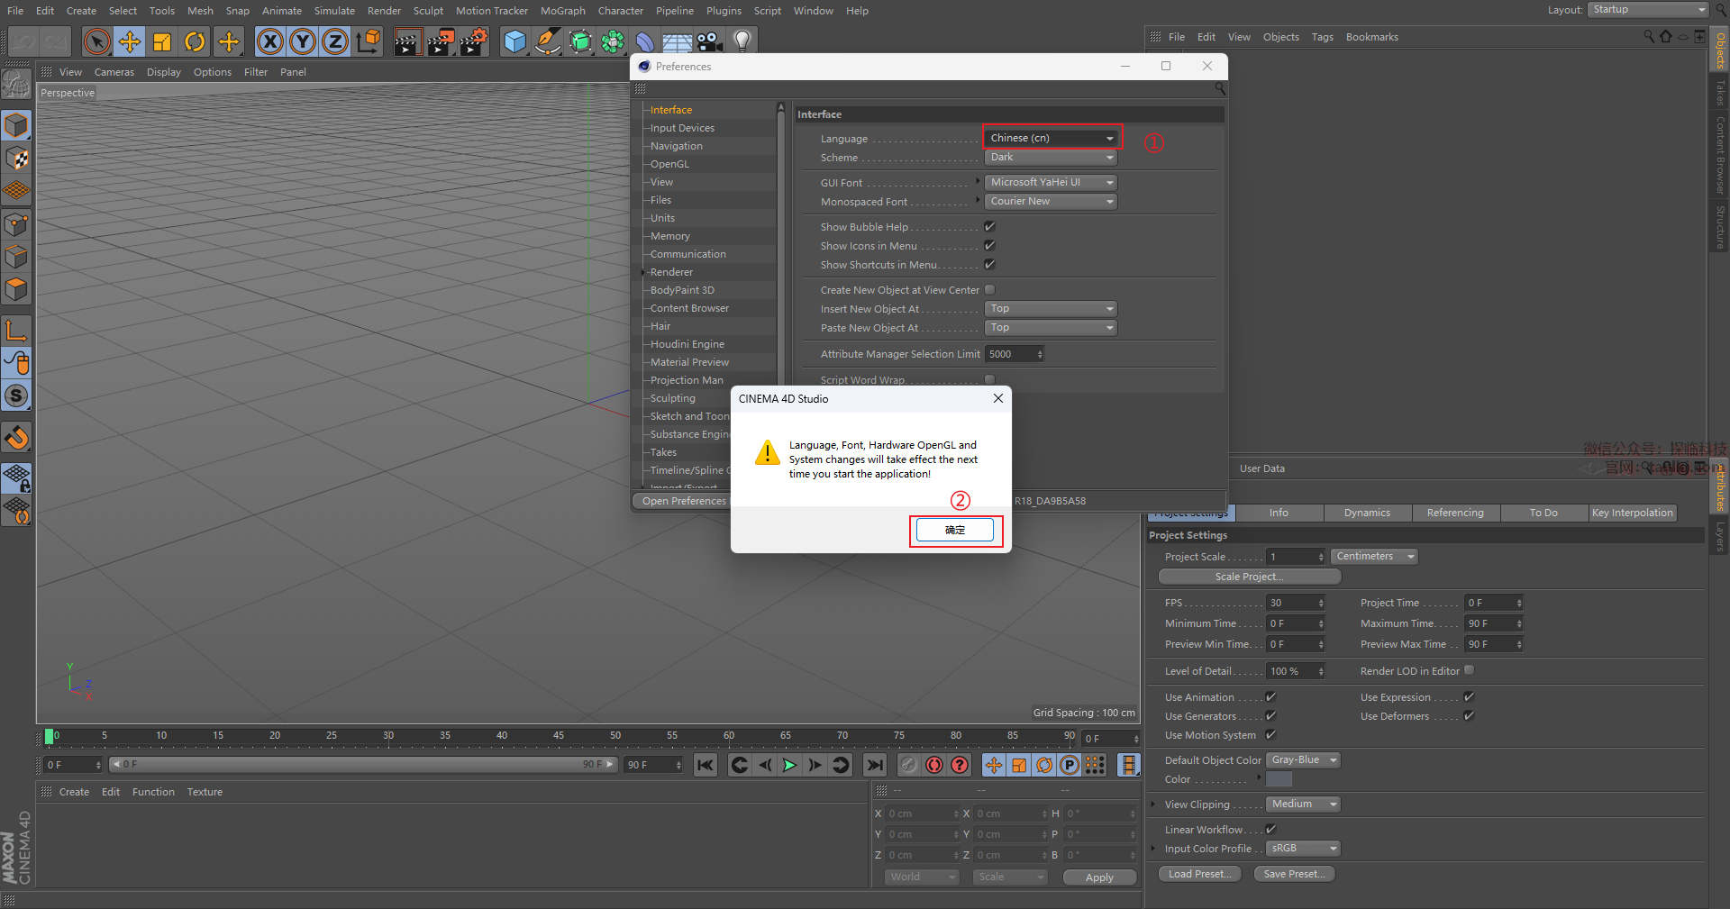Add a Cube primitive object

tap(514, 41)
